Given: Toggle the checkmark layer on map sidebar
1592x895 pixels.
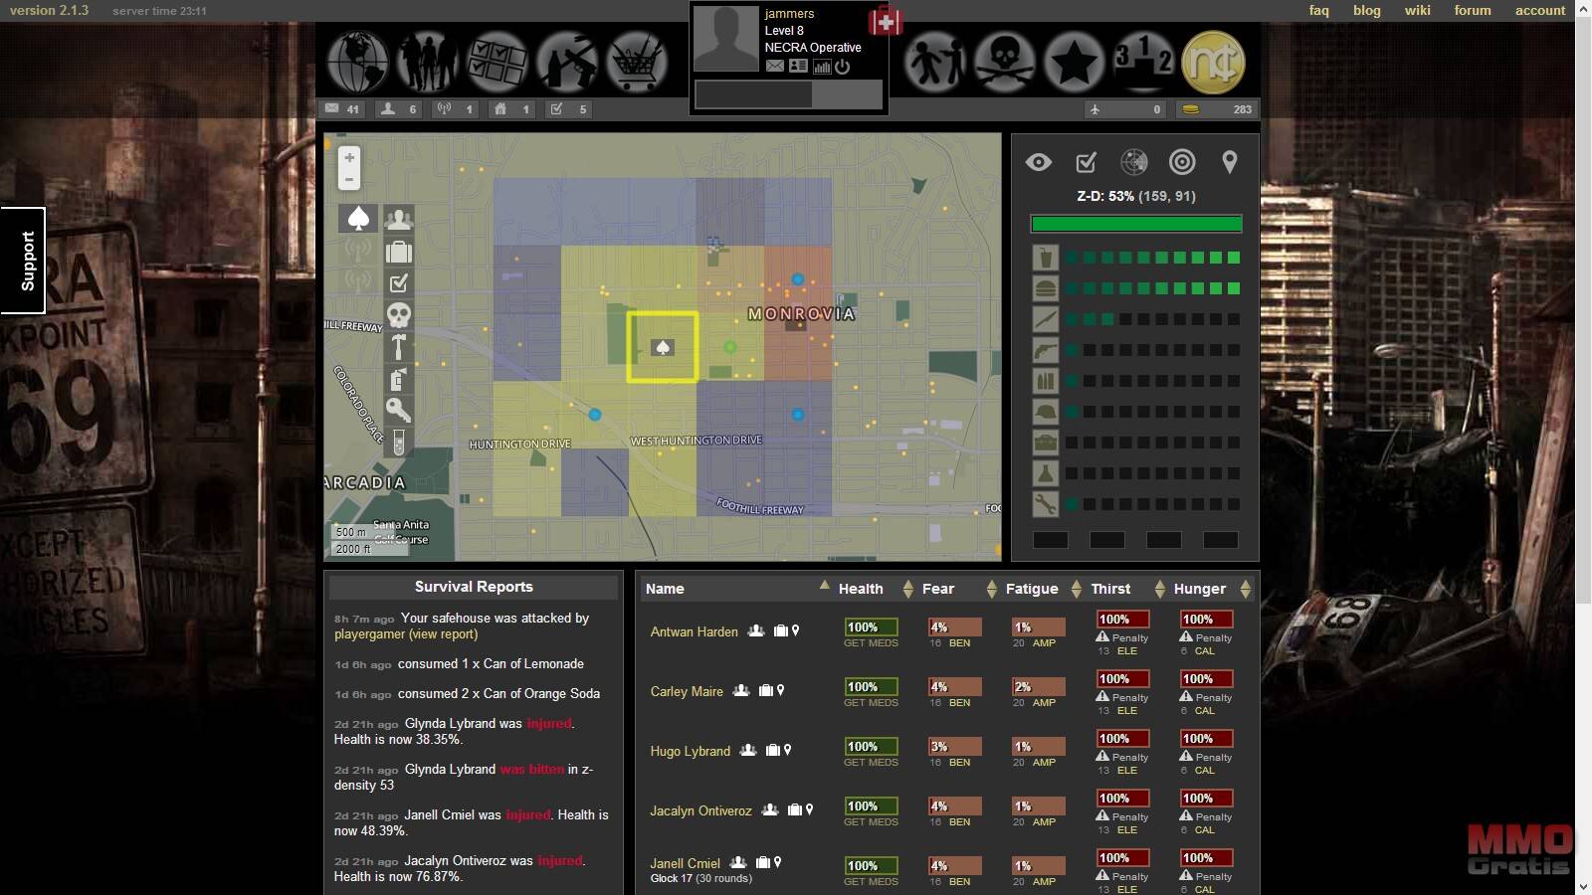Looking at the screenshot, I should pyautogui.click(x=398, y=283).
